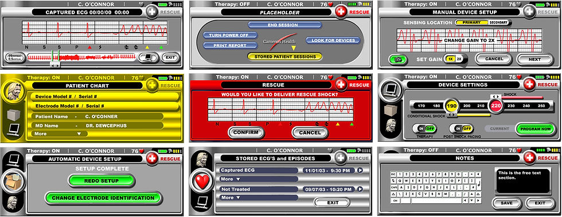Image resolution: width=562 pixels, height=217 pixels.
Task: Click Change Electrode Identification button
Action: 103,198
